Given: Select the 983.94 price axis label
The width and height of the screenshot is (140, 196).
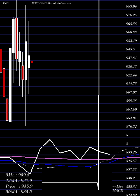Looking at the screenshot, I should (131, 7).
